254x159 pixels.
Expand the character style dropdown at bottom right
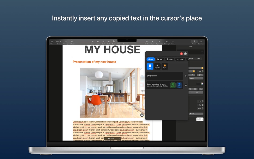(199, 119)
